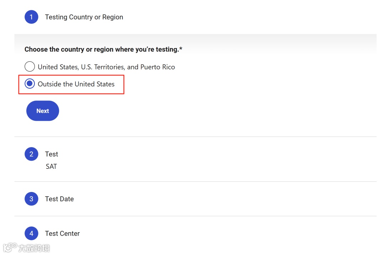
Task: Click the step 2 numbered circle icon
Action: click(x=31, y=154)
